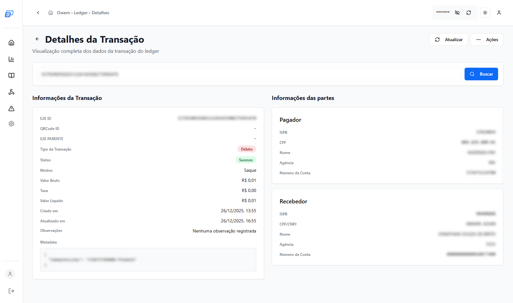Select the analytics bar chart icon
Viewport: 513px width, 303px height.
click(x=11, y=59)
